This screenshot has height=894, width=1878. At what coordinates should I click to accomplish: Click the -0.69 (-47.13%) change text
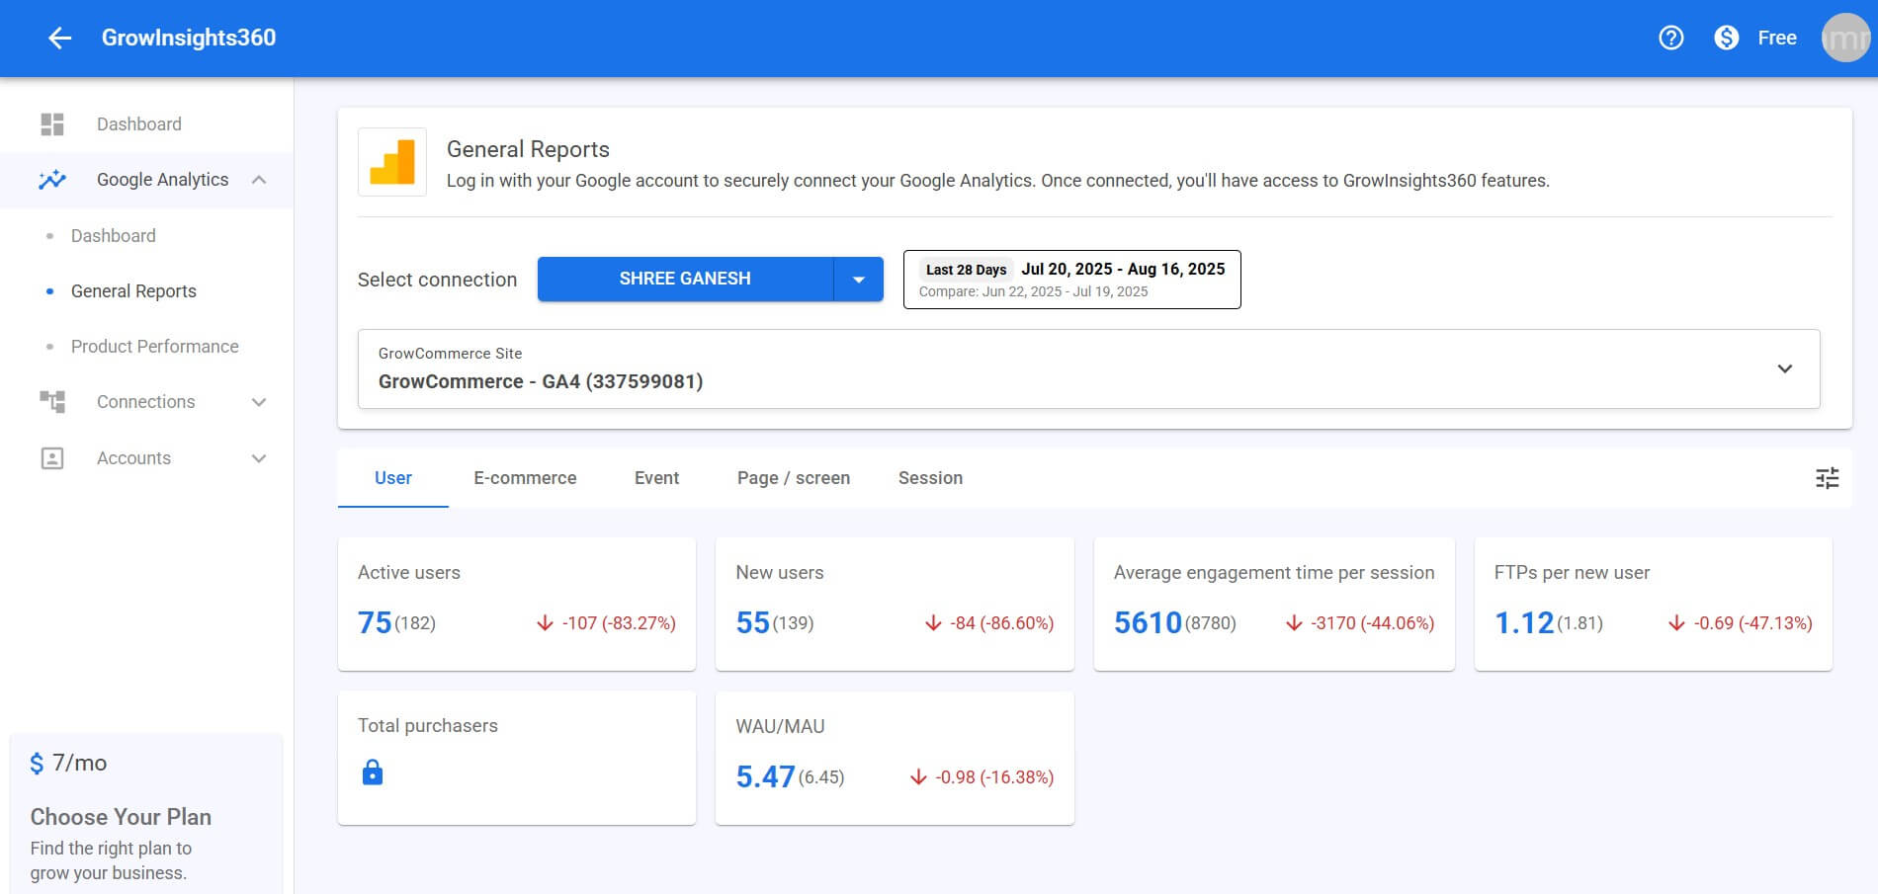(x=1753, y=623)
